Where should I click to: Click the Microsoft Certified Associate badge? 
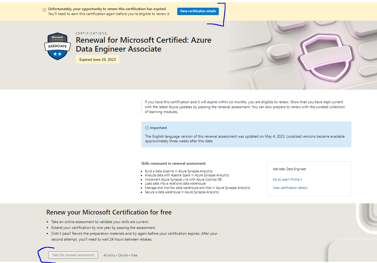[x=57, y=46]
